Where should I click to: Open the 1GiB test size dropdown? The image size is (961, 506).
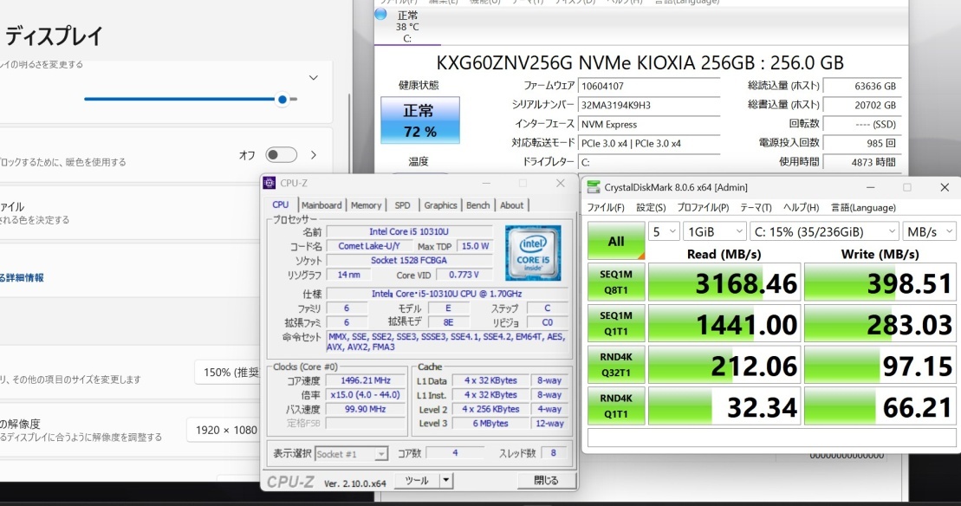pos(714,231)
